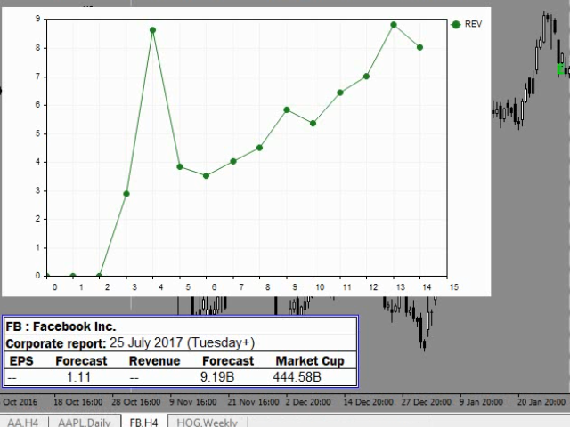
Task: Click the green marker on the price chart
Action: click(560, 69)
